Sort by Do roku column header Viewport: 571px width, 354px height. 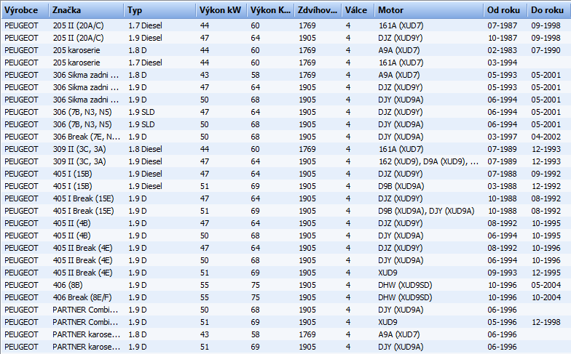point(549,10)
